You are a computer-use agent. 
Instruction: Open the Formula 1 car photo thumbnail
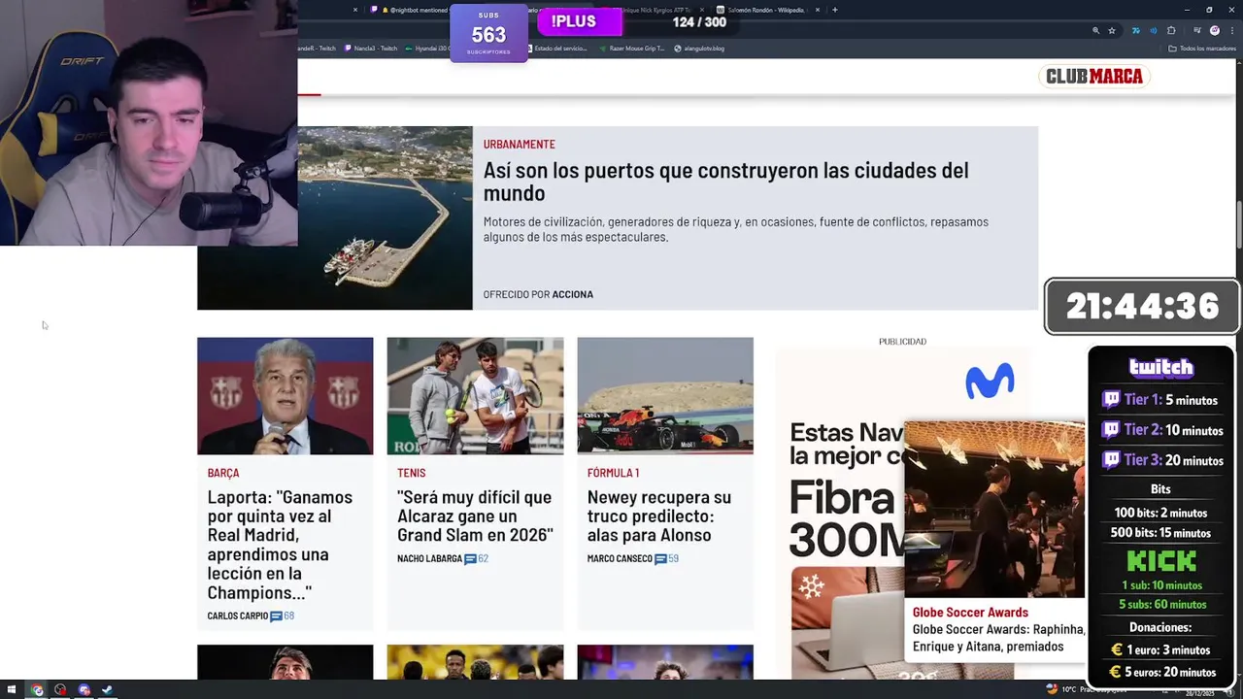pyautogui.click(x=665, y=396)
